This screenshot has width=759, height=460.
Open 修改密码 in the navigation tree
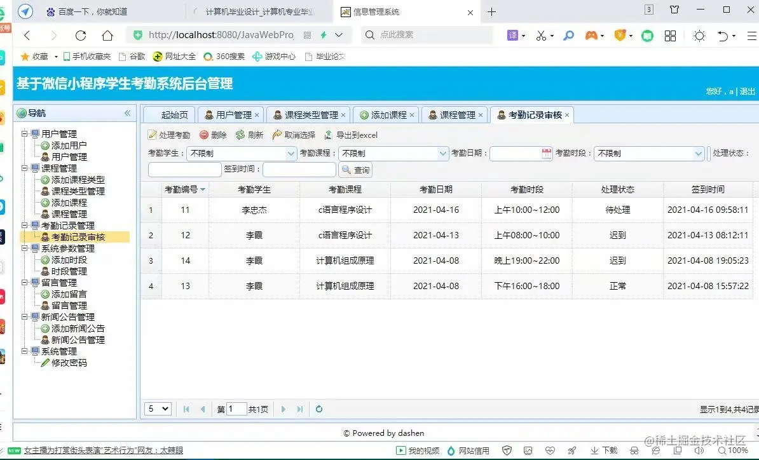[69, 363]
